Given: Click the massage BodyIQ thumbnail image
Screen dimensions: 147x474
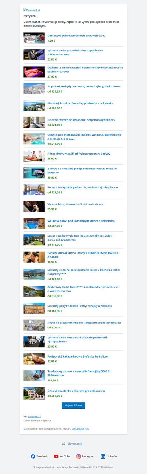Looking at the screenshot, I should (x=34, y=156).
